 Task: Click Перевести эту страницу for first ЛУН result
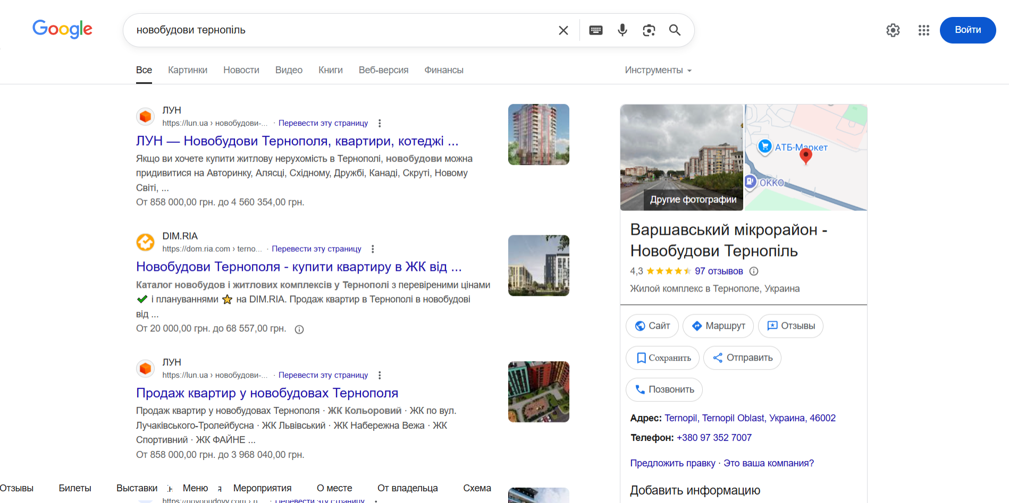(323, 123)
